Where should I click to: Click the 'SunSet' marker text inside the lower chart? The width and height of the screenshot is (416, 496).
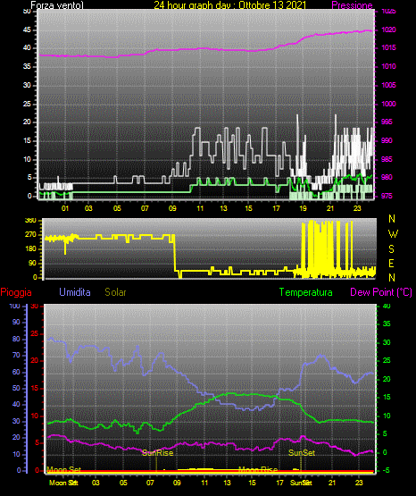pos(302,453)
